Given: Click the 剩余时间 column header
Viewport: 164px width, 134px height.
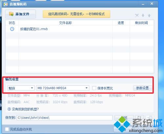Looking at the screenshot, I should pos(142,23).
